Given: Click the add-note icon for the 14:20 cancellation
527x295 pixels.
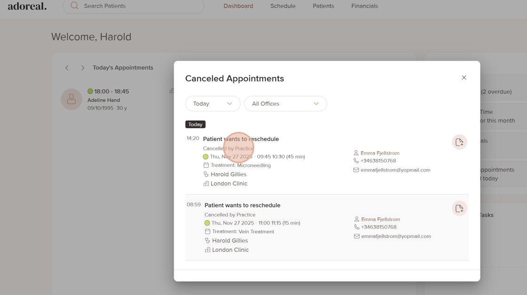Looking at the screenshot, I should click(459, 142).
